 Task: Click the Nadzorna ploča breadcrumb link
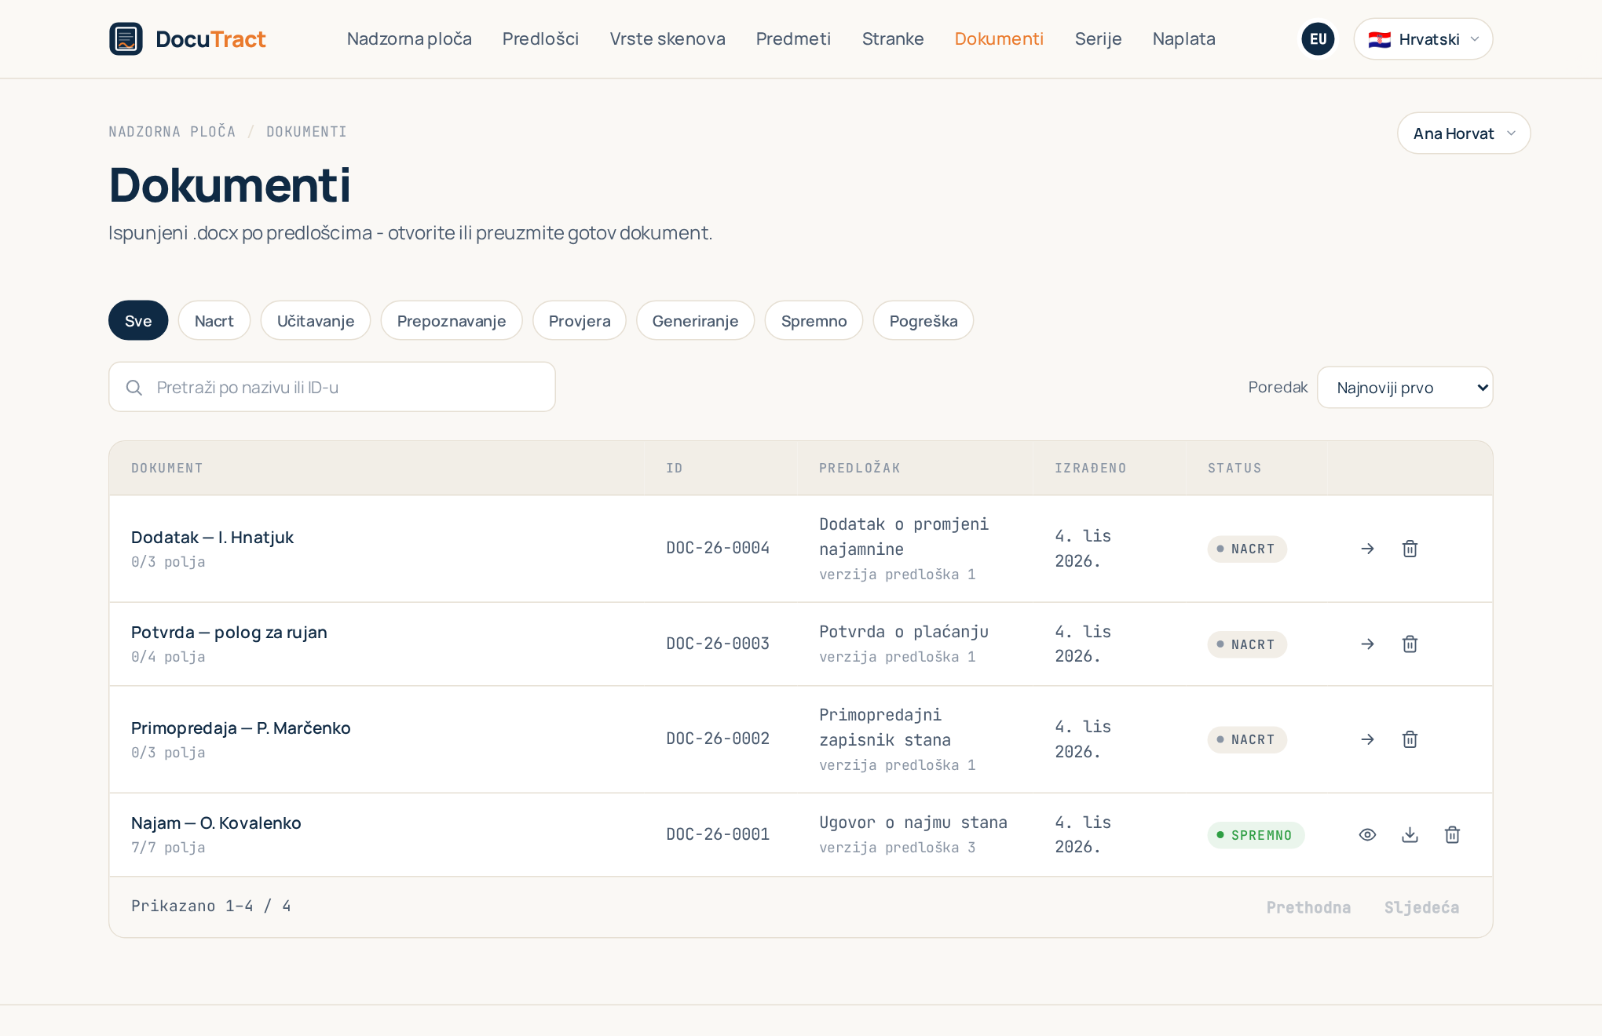[x=172, y=132]
